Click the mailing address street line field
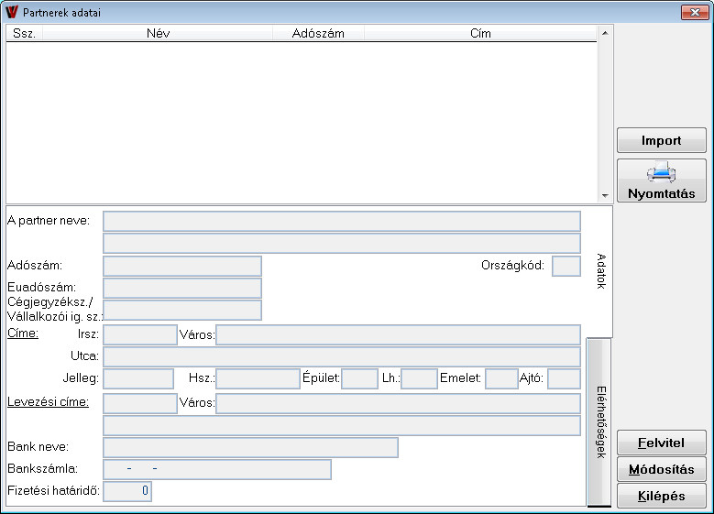 click(342, 426)
